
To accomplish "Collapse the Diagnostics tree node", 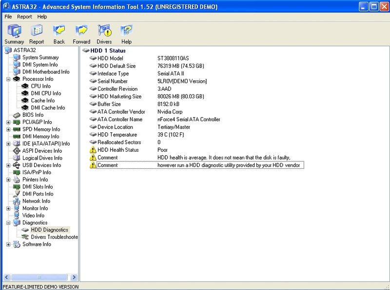I will 8,223.
